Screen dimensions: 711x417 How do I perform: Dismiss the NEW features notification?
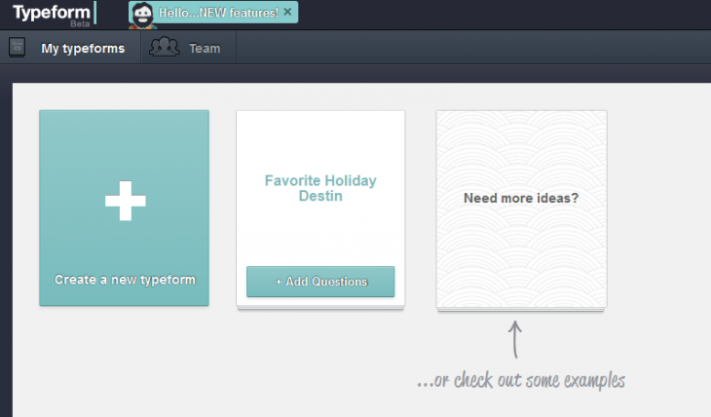pos(287,12)
